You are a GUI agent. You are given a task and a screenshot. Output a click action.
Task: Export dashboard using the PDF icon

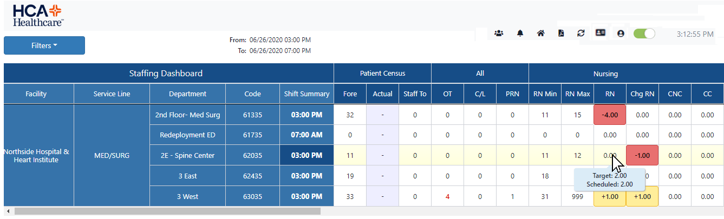pyautogui.click(x=561, y=34)
